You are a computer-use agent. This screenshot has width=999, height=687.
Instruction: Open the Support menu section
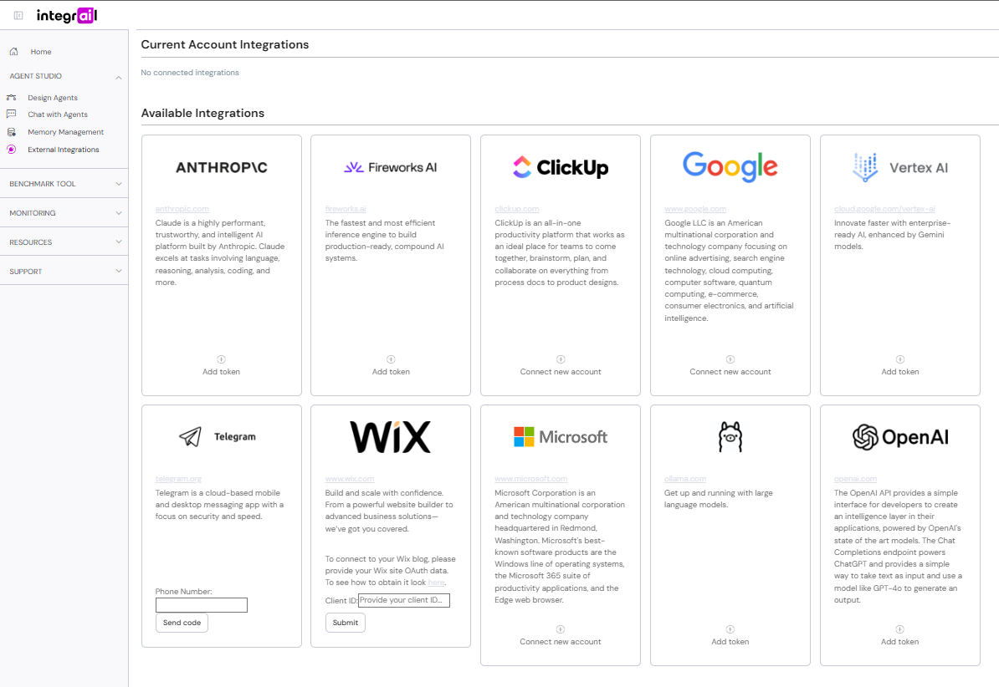point(119,272)
